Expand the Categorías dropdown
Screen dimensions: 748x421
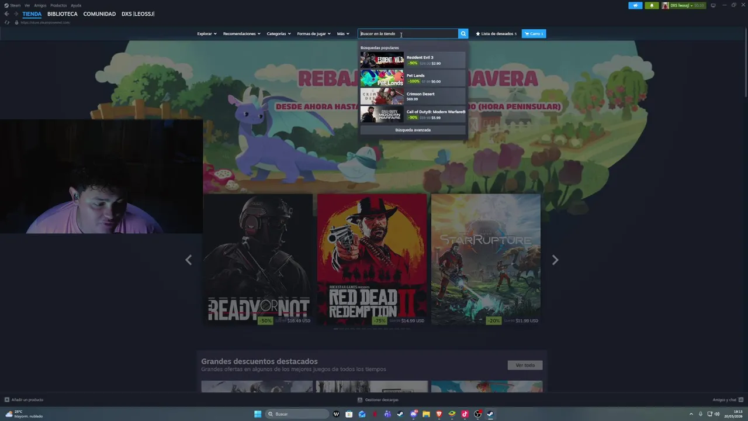(x=279, y=34)
